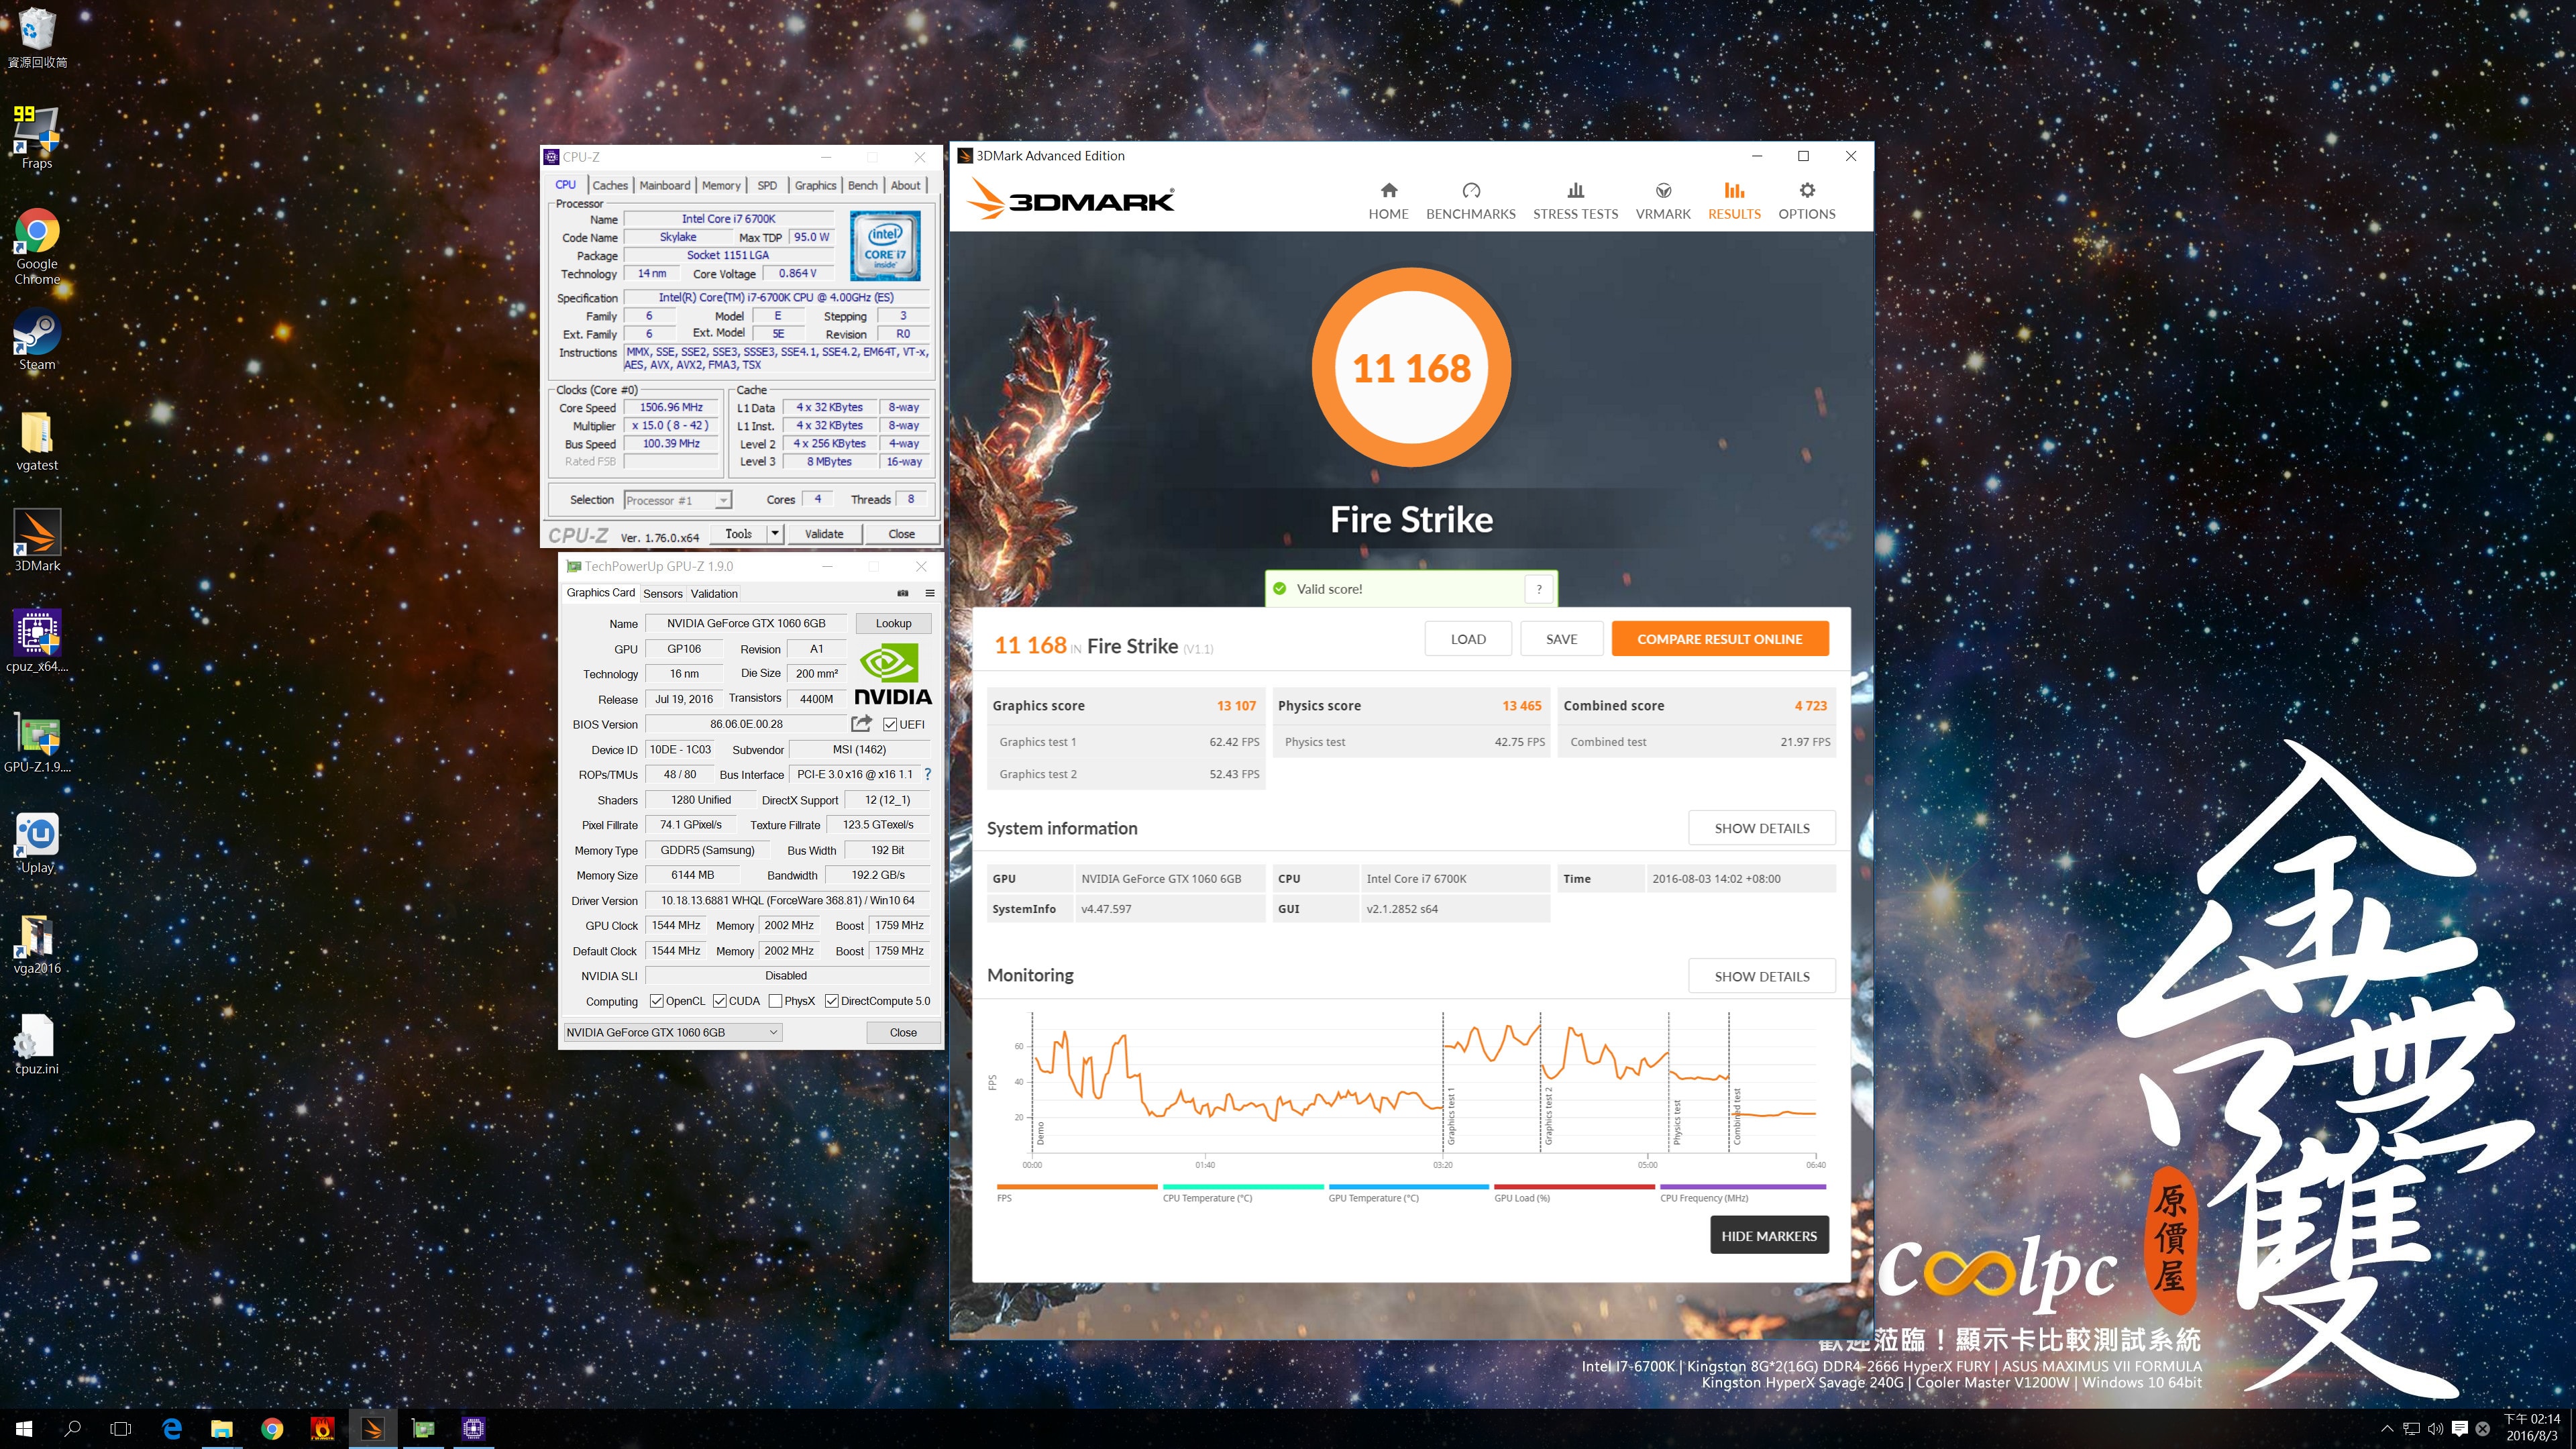
Task: Click HIDE MARKERS button
Action: 1769,1236
